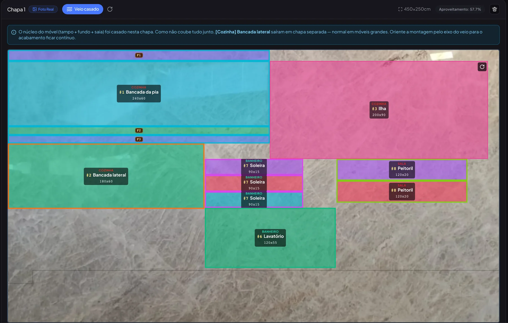Rotate the Ilha piece with its rotate icon
Screen dimensions: 508x323
[x=482, y=67]
